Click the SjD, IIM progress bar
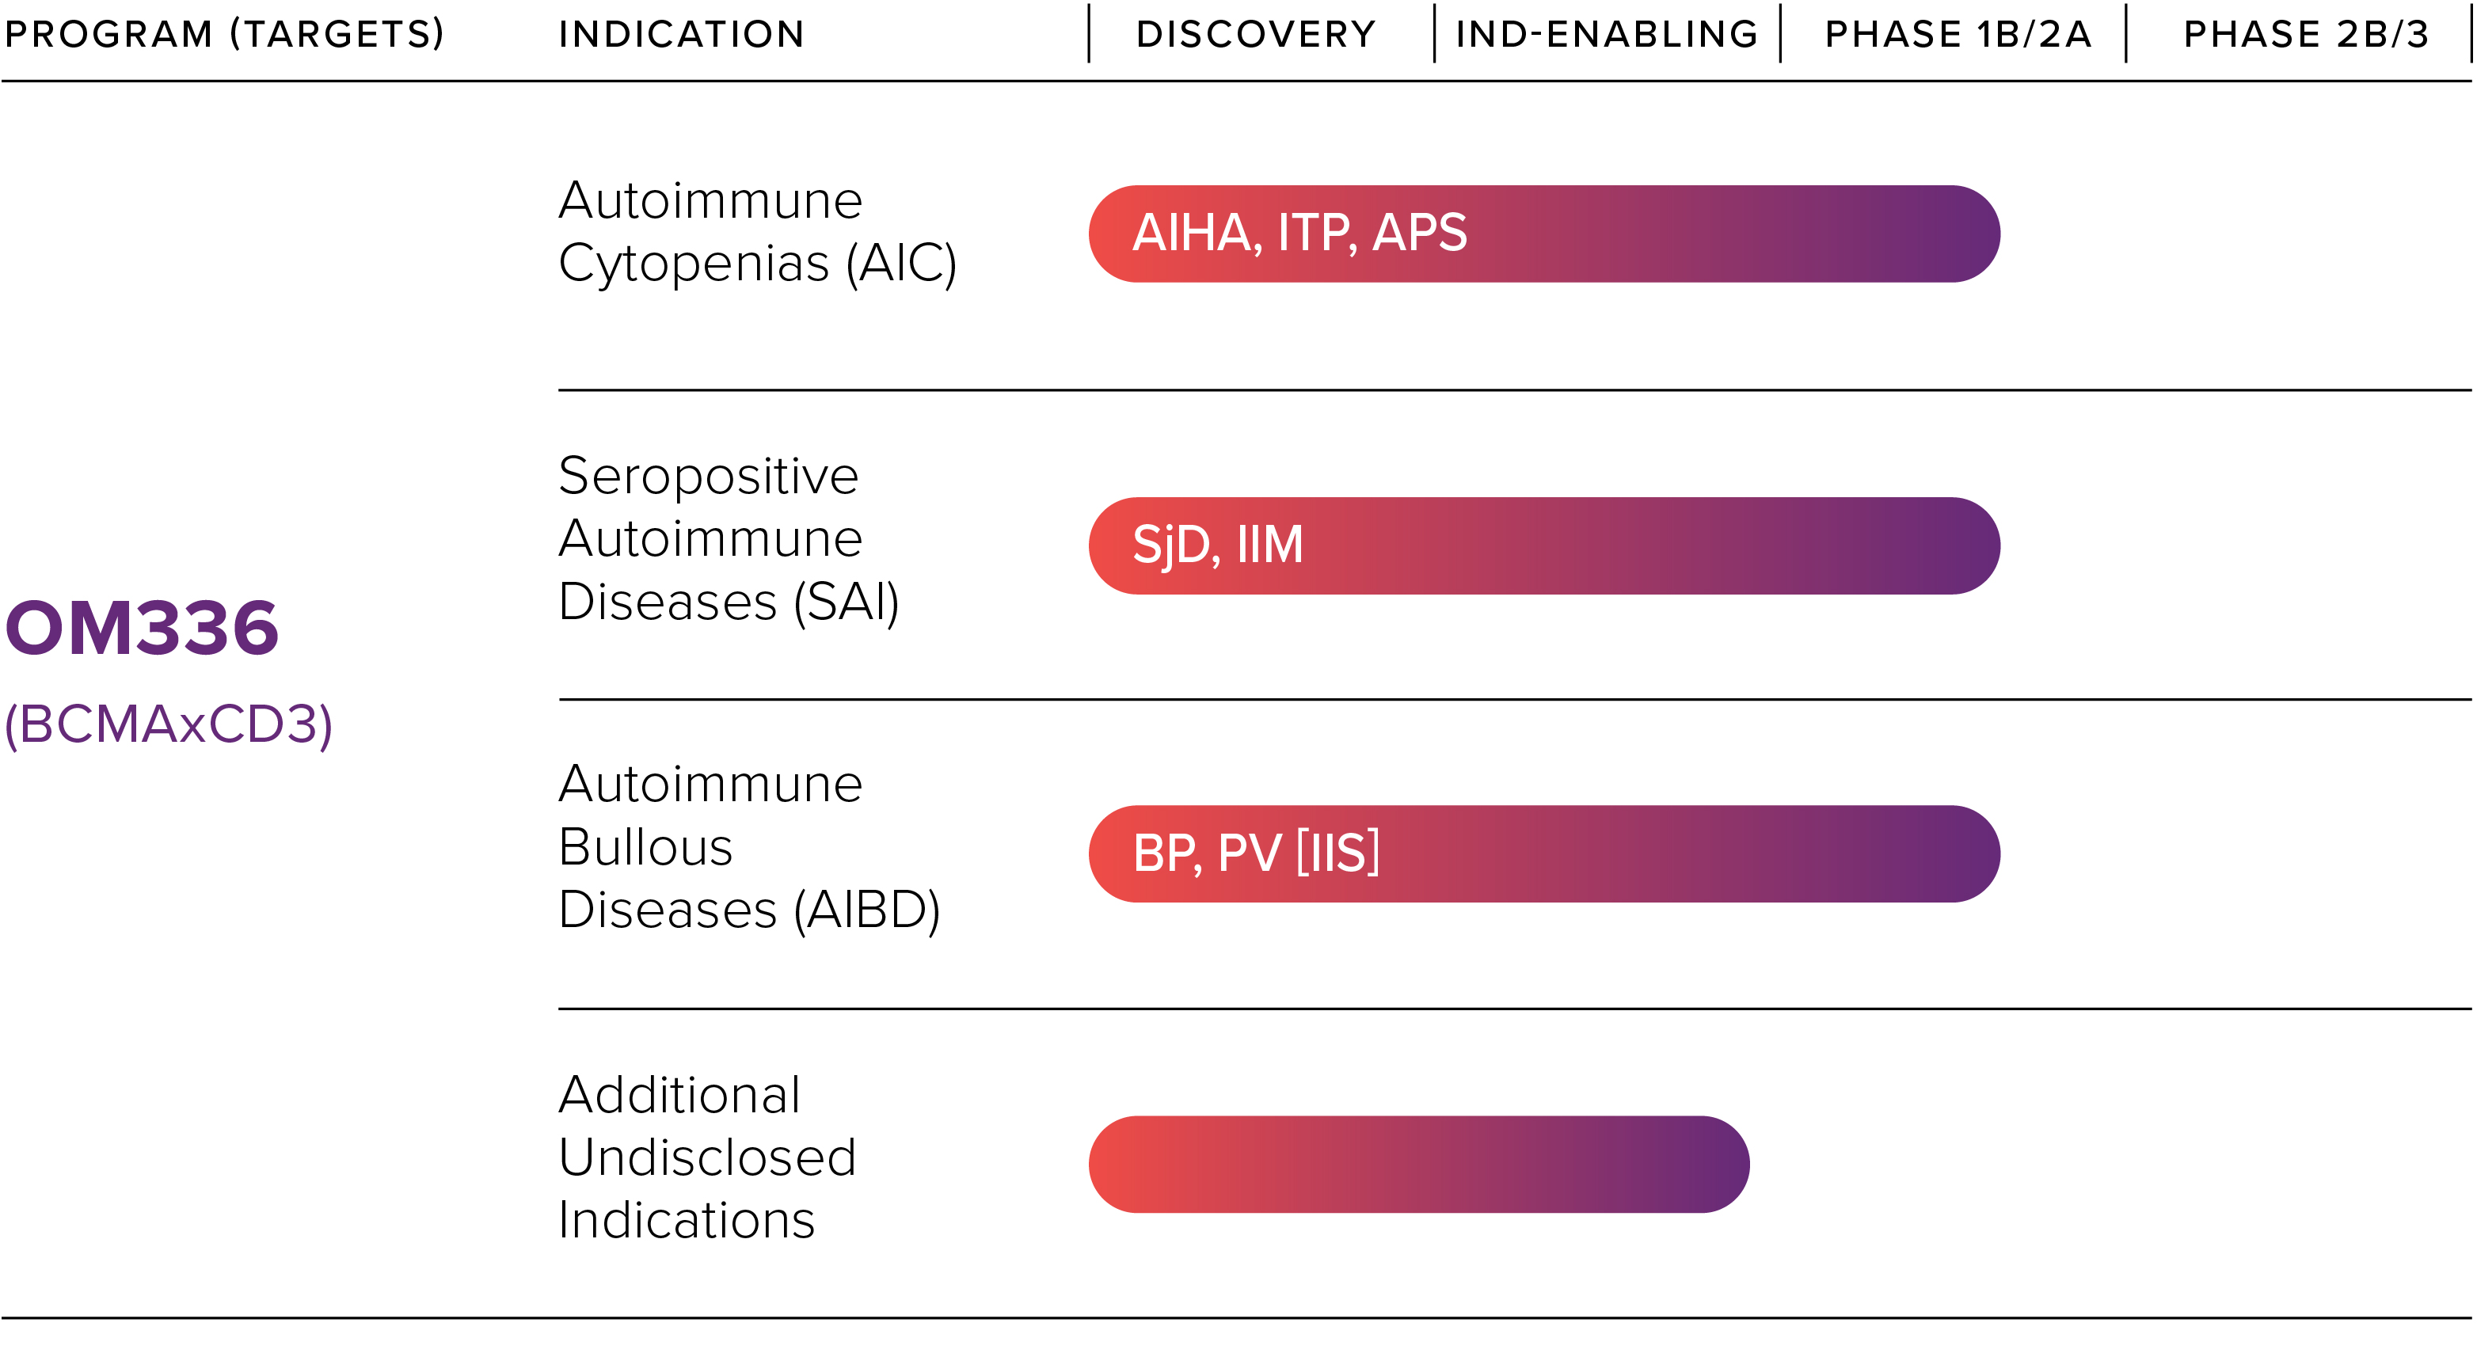 (1543, 545)
